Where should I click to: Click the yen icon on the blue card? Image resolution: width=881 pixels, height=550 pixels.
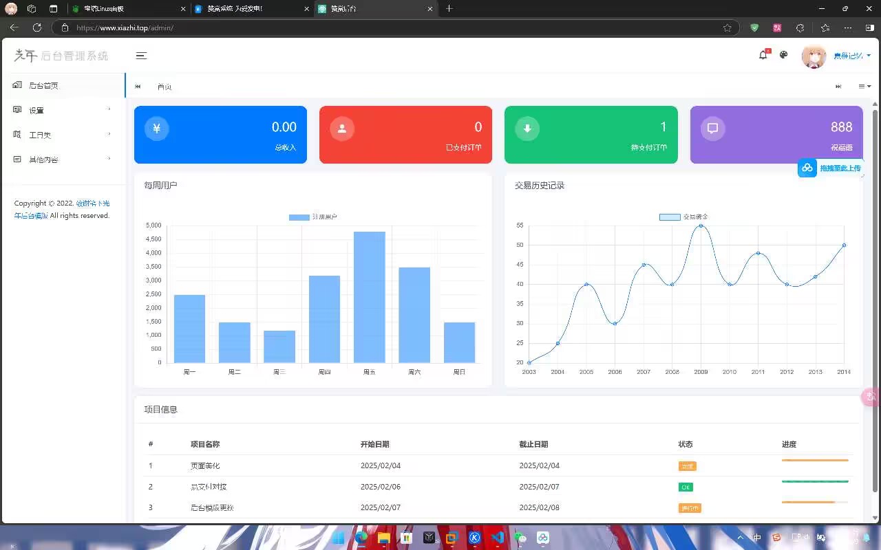(156, 129)
